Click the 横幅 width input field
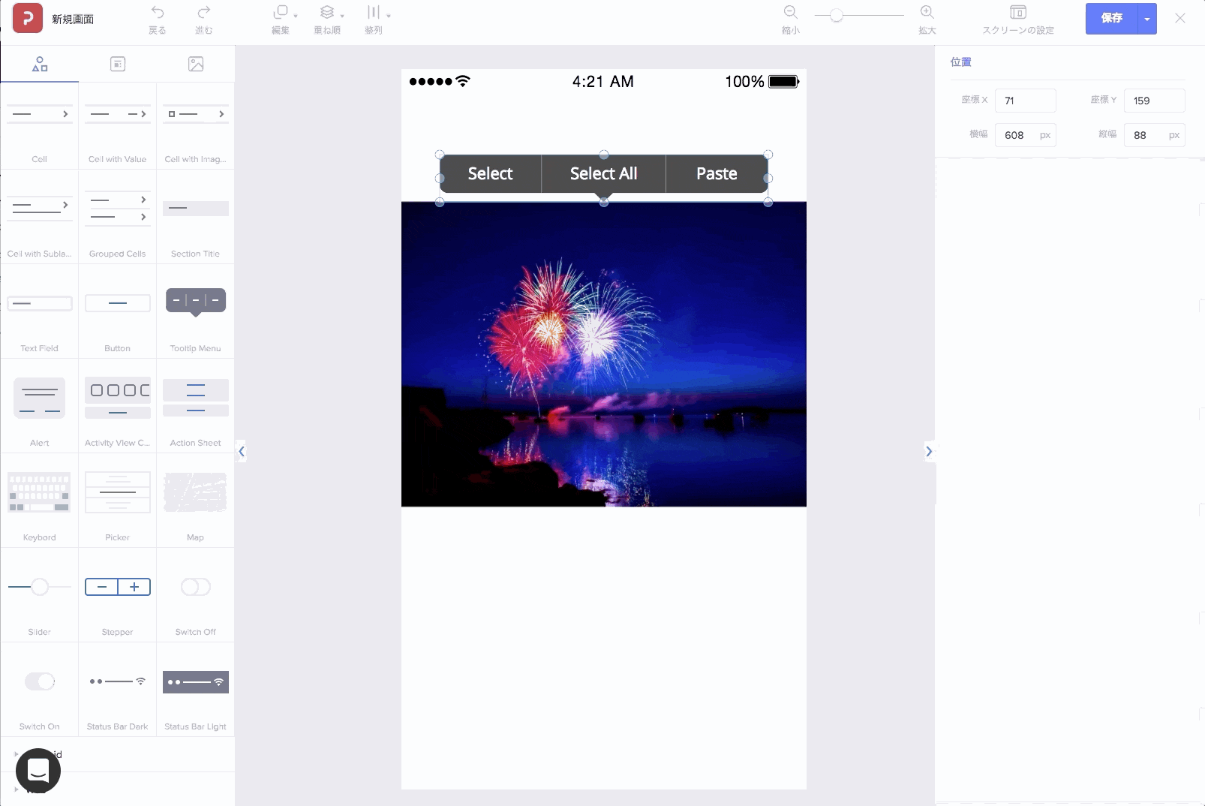This screenshot has height=806, width=1205. point(1025,135)
